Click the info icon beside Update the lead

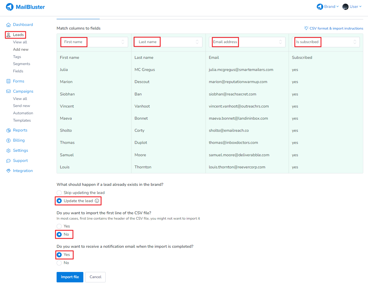tap(97, 201)
